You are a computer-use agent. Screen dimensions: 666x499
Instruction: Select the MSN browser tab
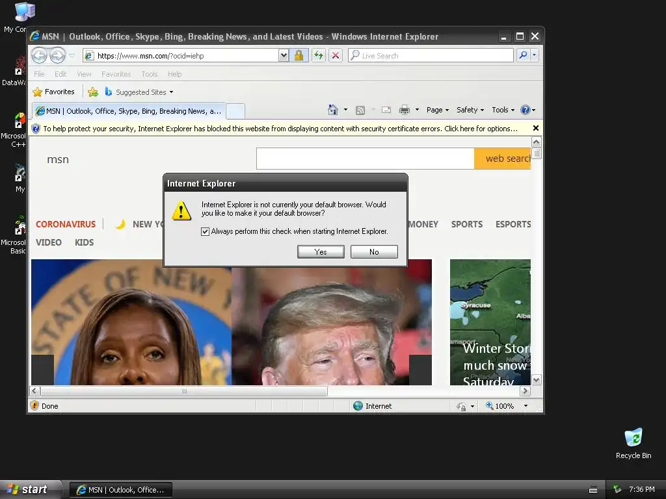click(129, 111)
